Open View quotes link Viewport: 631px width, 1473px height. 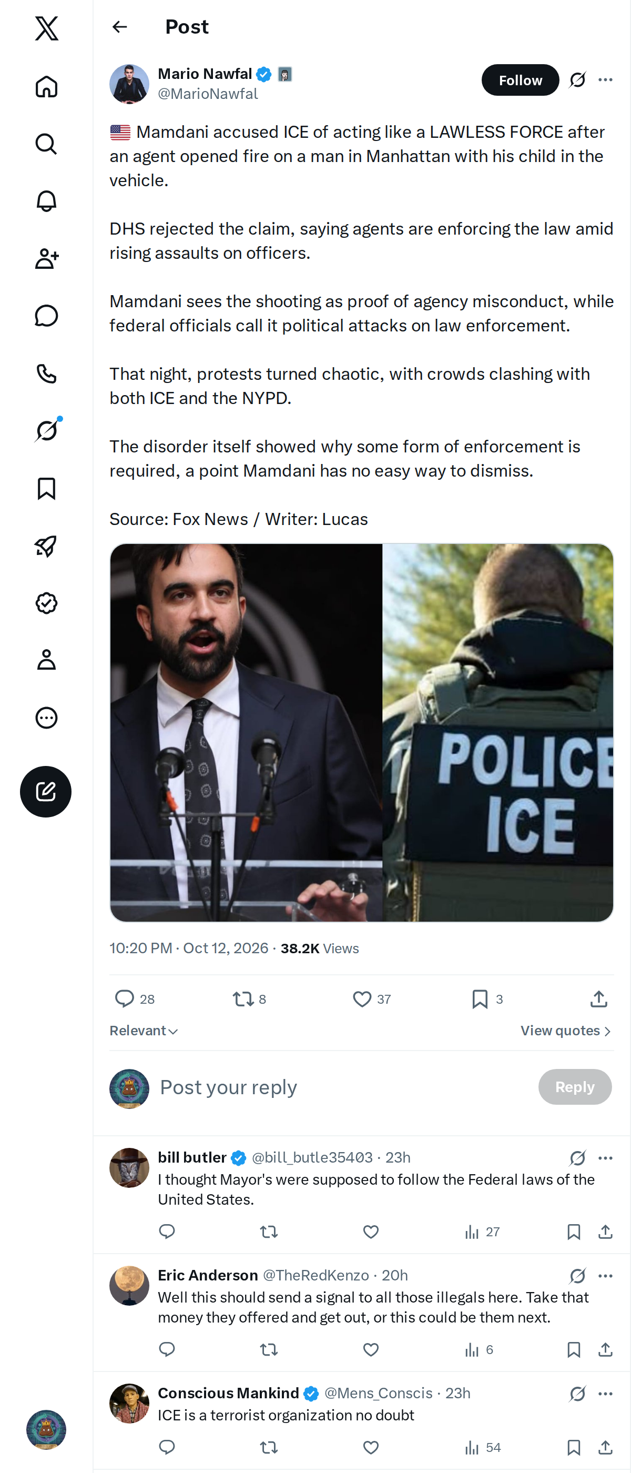pyautogui.click(x=566, y=1031)
